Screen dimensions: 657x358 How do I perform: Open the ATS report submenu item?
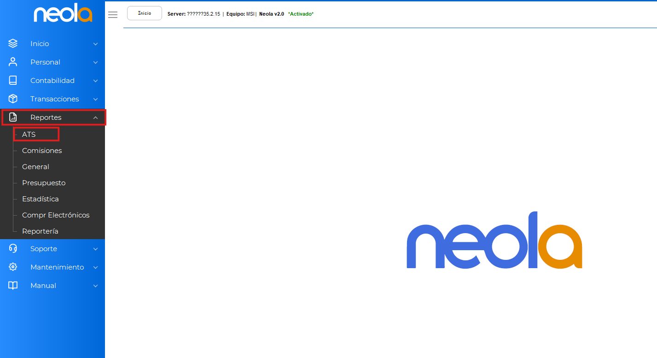29,135
